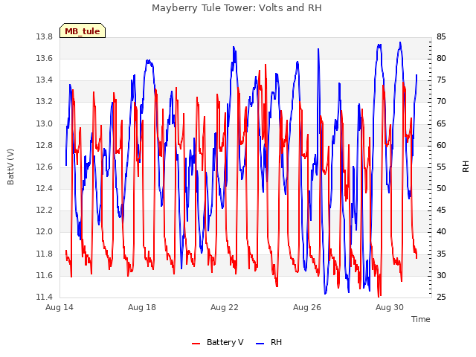The width and height of the screenshot is (476, 357).
Task: Click the 65 right axis value
Action: (x=441, y=123)
